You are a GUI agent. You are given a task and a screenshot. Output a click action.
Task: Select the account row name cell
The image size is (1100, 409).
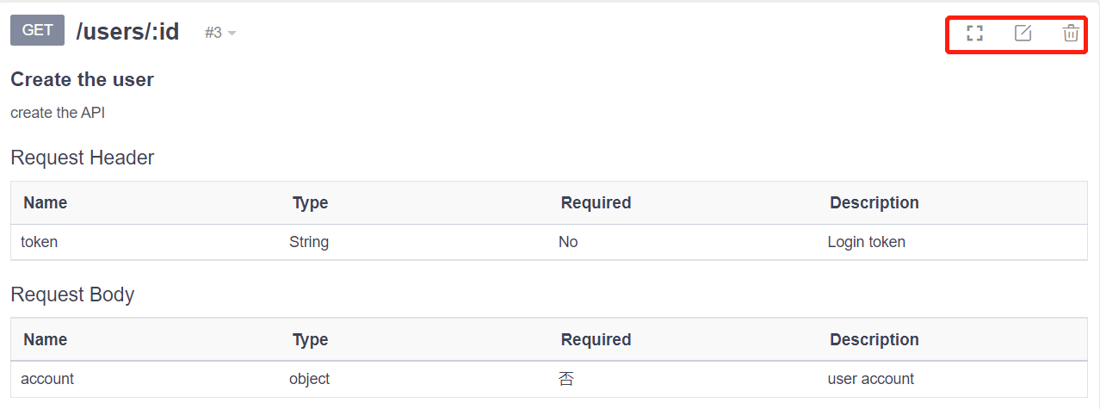coord(47,379)
